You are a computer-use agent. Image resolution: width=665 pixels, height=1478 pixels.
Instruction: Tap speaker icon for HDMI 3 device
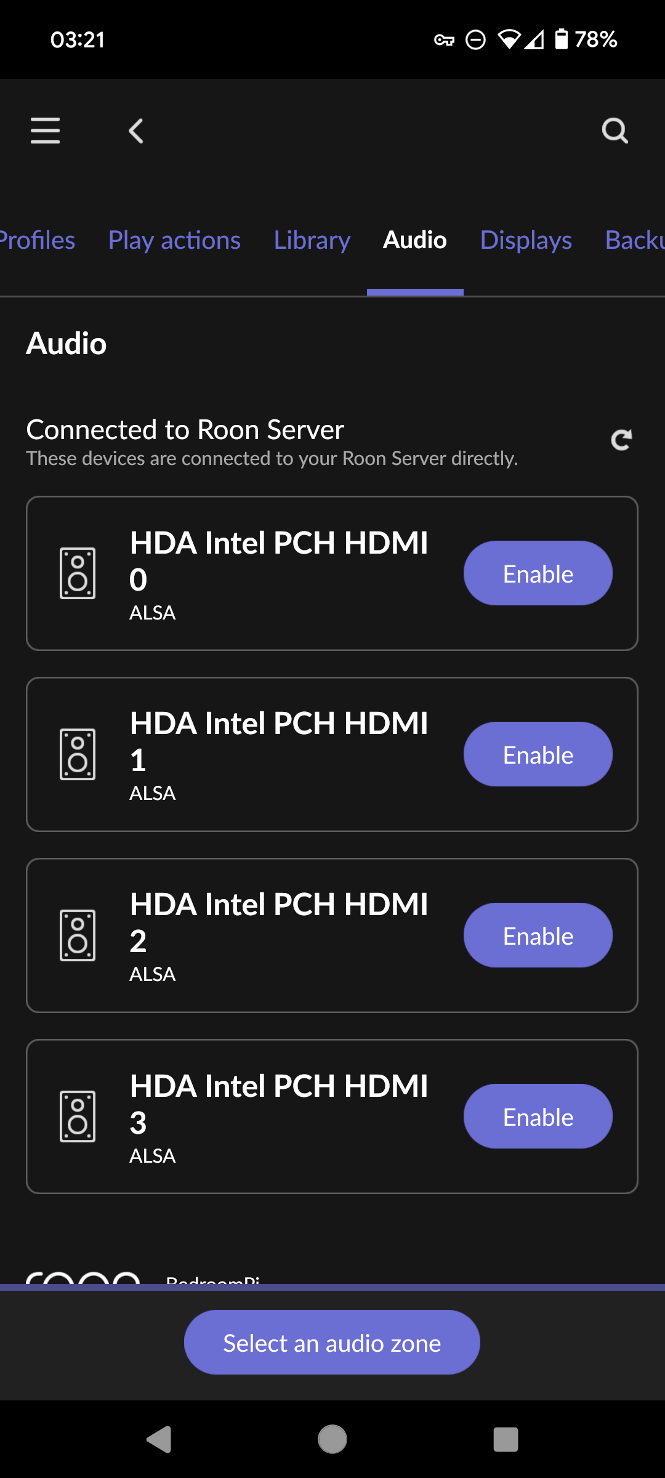78,1117
